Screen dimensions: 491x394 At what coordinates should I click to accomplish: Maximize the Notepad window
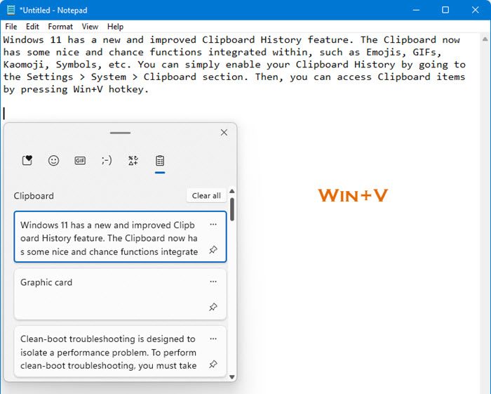445,10
